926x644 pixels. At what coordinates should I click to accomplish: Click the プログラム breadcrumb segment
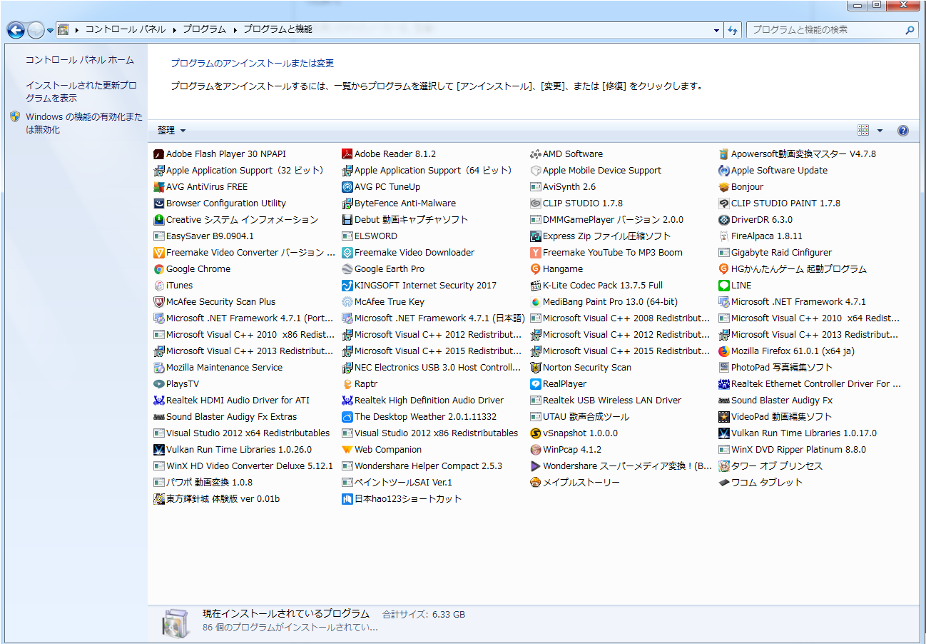point(203,30)
